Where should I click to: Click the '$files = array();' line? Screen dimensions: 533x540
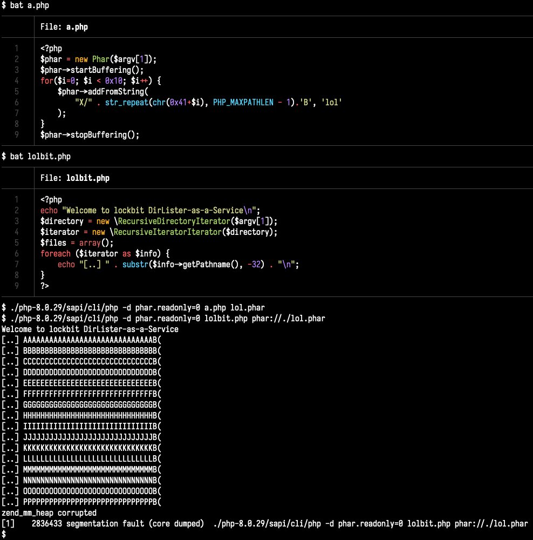(77, 243)
